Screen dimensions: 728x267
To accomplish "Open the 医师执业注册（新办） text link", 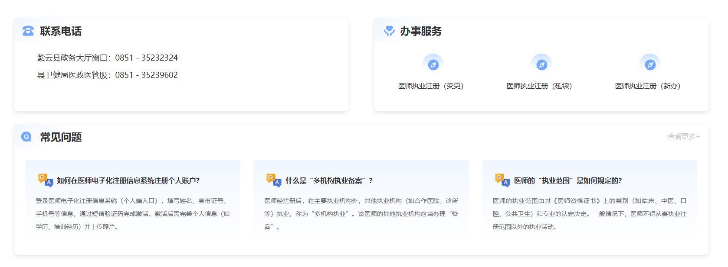I will point(647,86).
